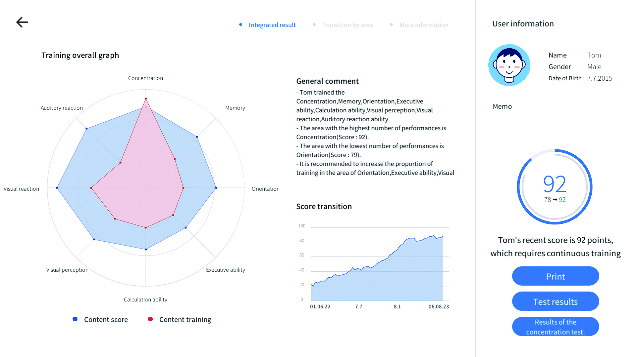Viewport: 636px width, 357px height.
Task: Click the Concentration axis label on radar
Action: 145,78
